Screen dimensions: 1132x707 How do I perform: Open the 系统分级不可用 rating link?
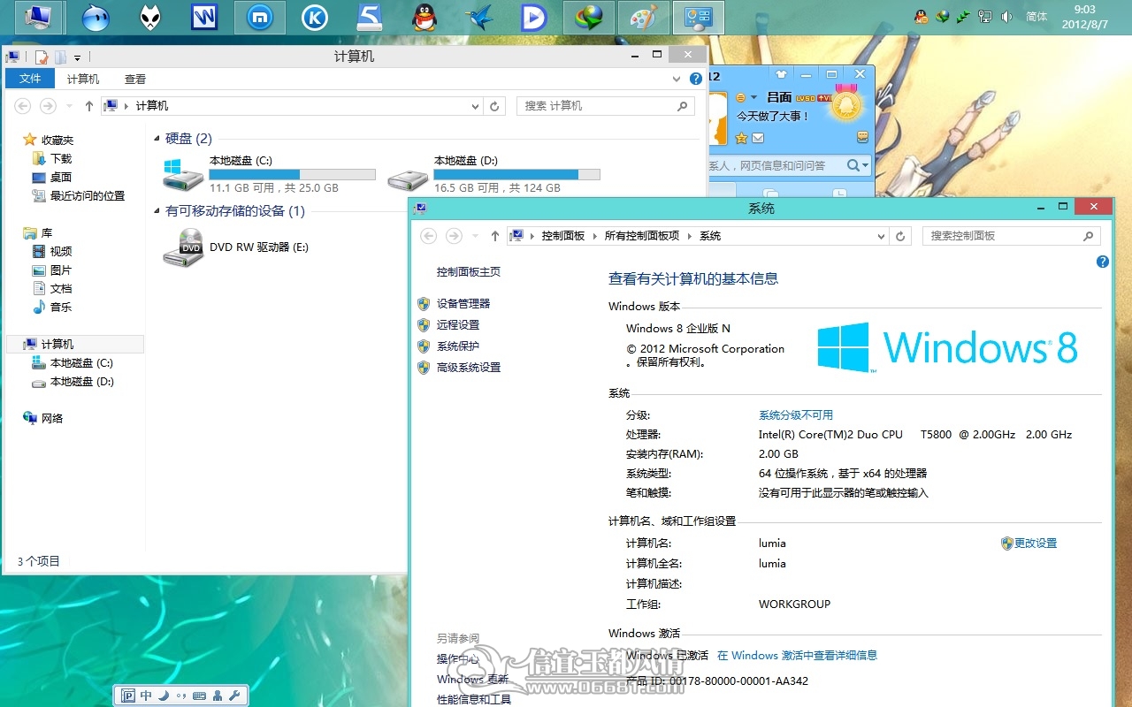click(x=796, y=415)
